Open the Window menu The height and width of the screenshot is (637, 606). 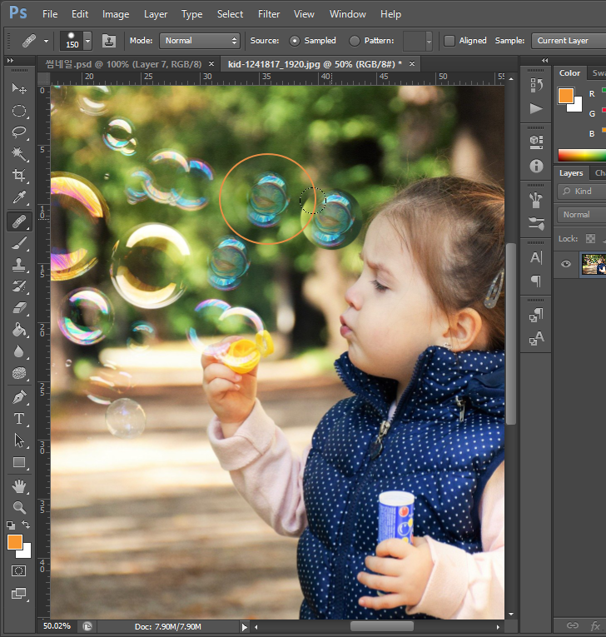pyautogui.click(x=348, y=14)
